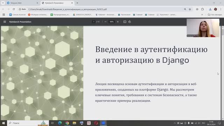Open the Chrome extensions puzzle menu
This screenshot has height=126, width=224.
point(202,9)
